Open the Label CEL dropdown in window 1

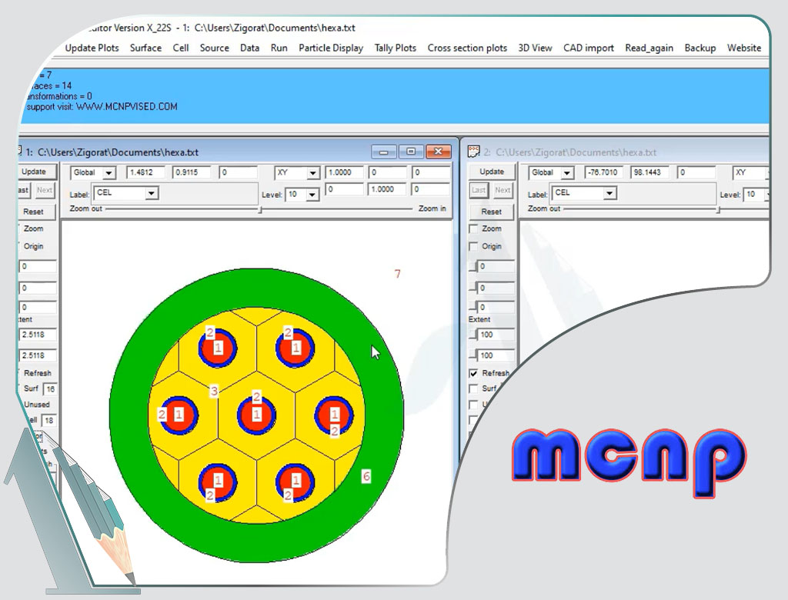pos(152,193)
